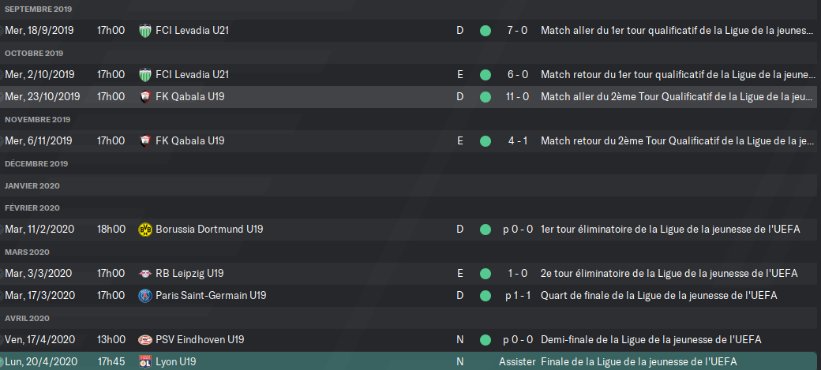
Task: Click the Borussia Dortmund U19 badge
Action: [145, 230]
